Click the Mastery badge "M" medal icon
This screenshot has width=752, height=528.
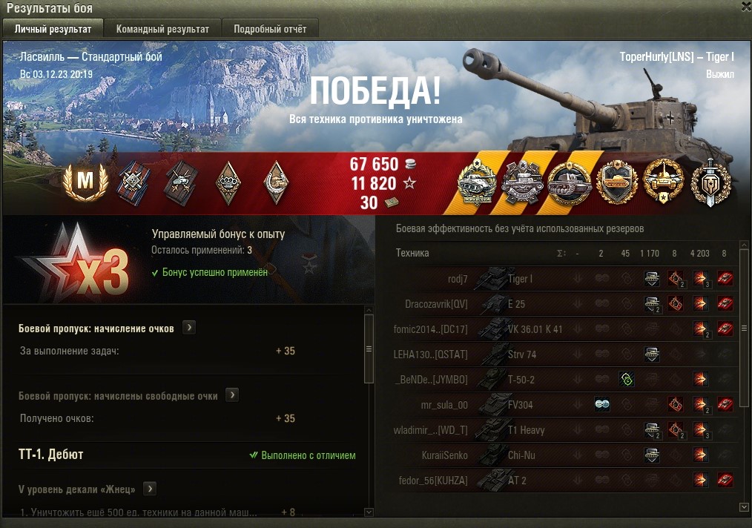click(85, 182)
